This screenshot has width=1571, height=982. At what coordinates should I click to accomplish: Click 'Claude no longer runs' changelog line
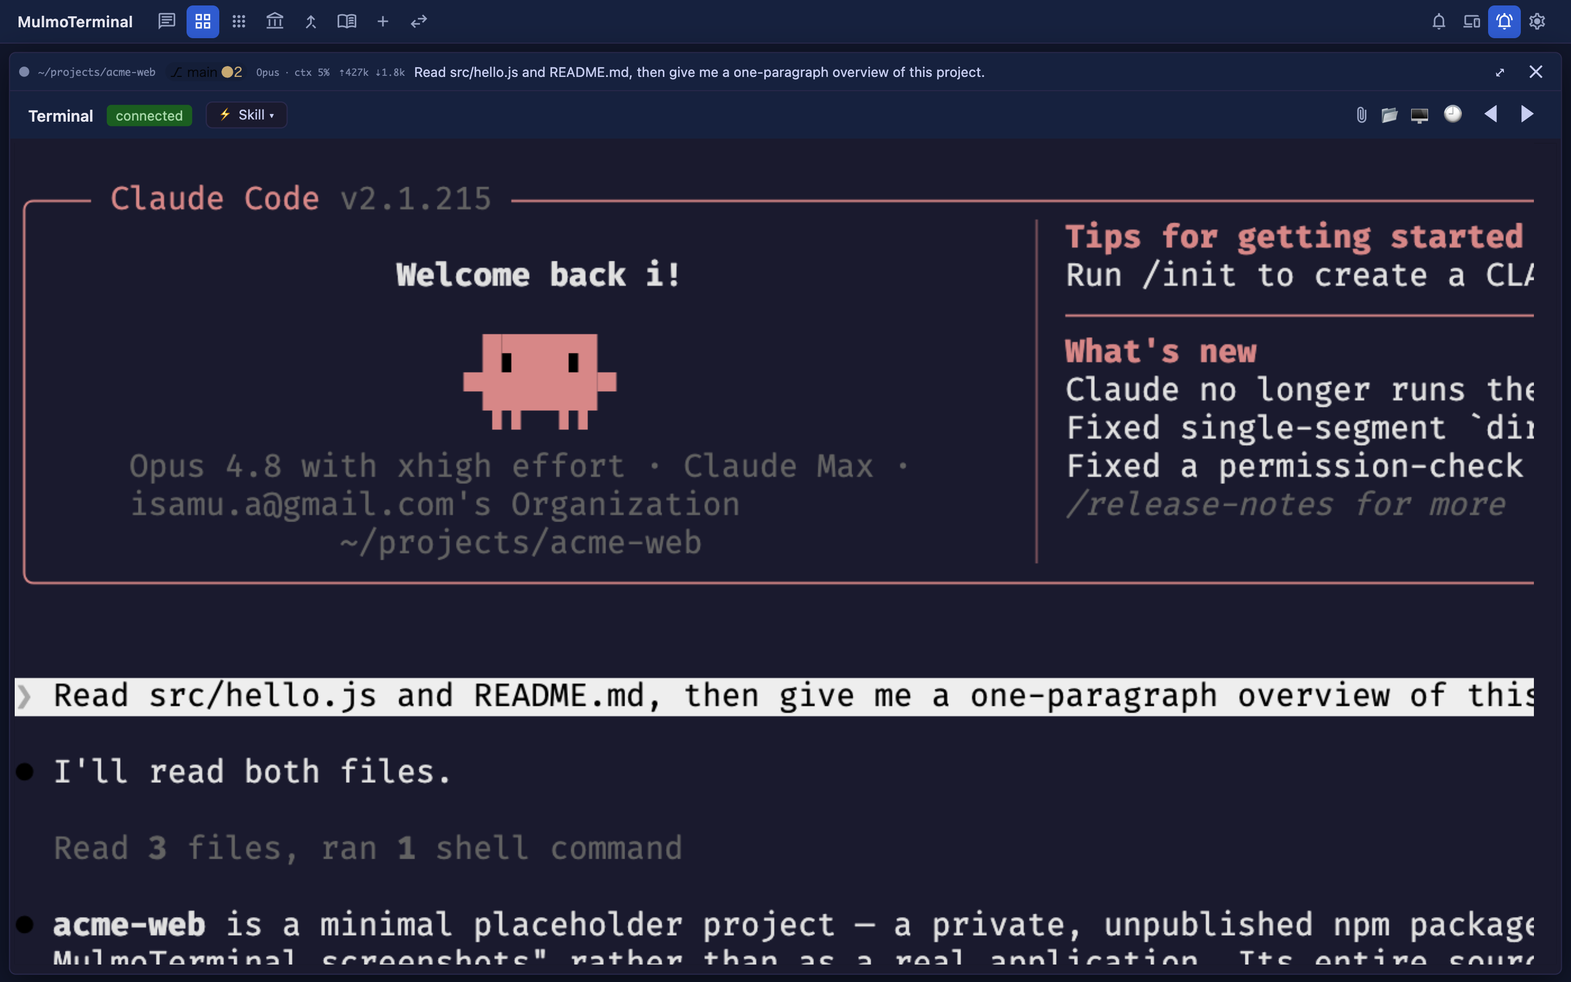click(1300, 390)
